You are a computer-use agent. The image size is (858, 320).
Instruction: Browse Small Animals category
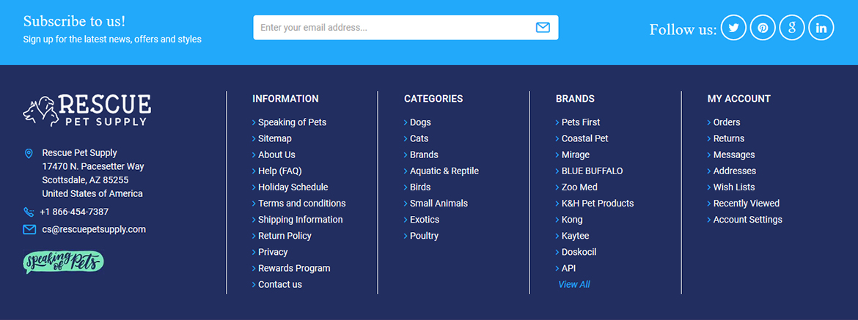pos(439,203)
